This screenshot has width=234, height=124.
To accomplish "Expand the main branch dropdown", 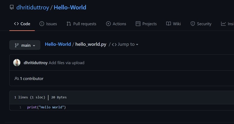I will click(x=25, y=45).
